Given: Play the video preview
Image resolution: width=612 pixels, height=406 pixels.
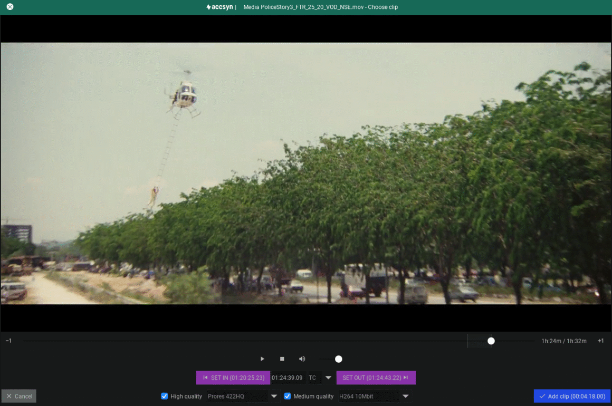Looking at the screenshot, I should point(262,359).
